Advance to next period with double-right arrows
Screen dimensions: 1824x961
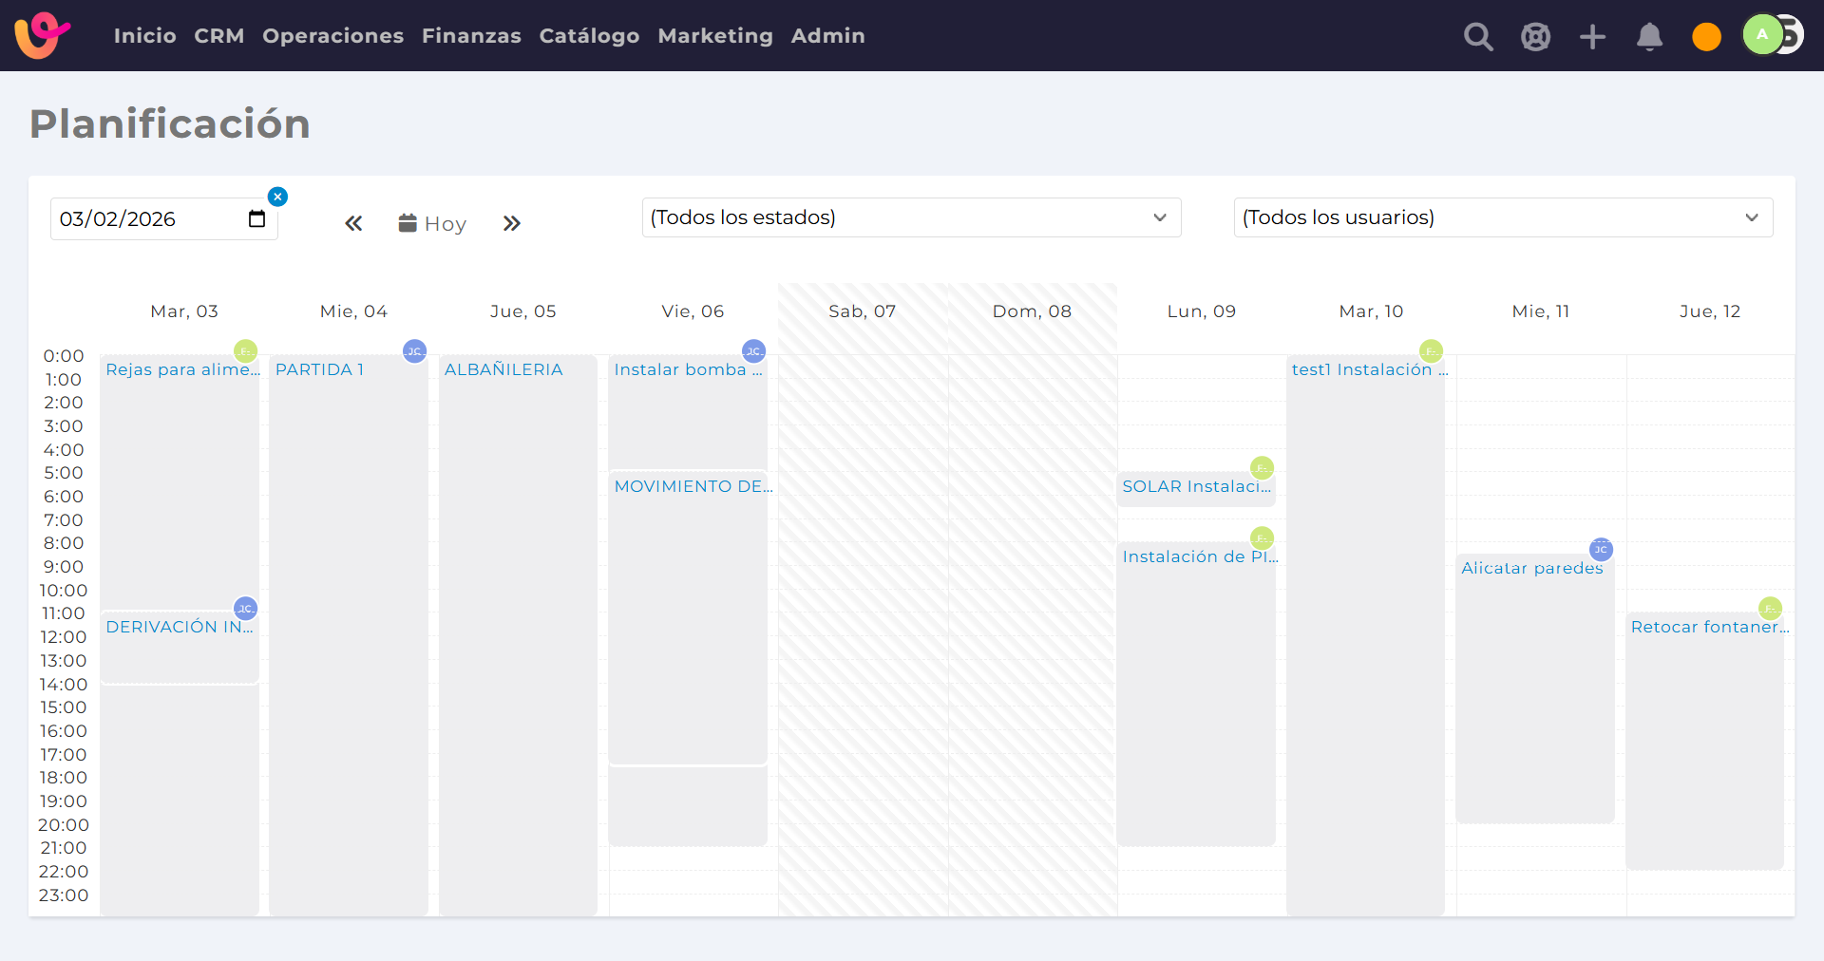click(x=512, y=224)
